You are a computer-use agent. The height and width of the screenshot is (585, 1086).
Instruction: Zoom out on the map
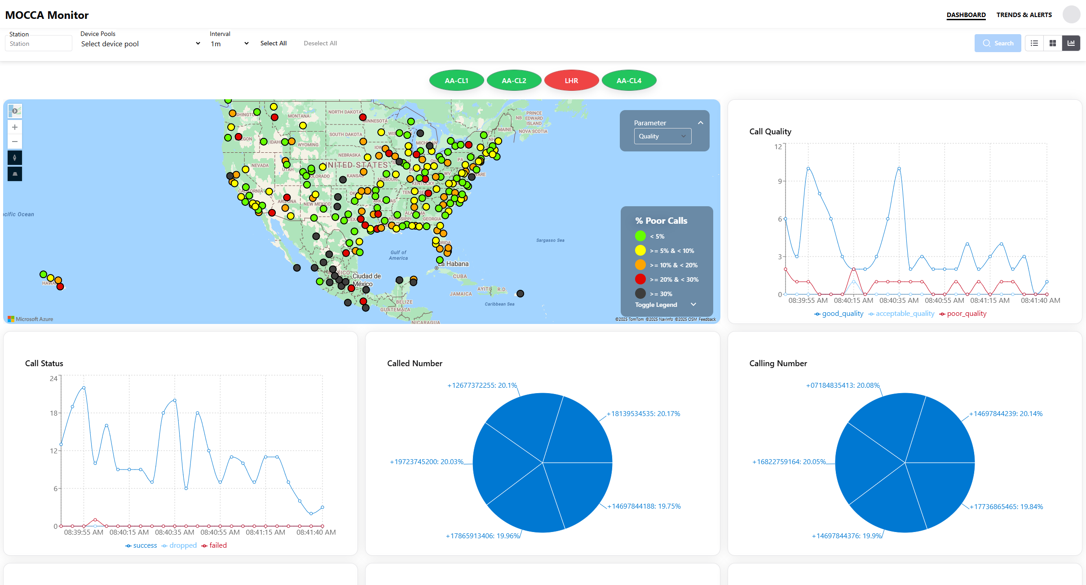pyautogui.click(x=15, y=142)
